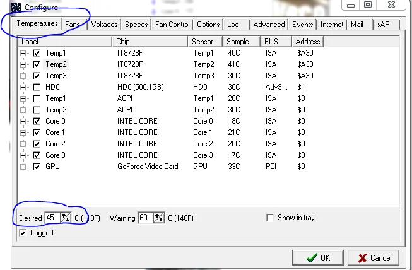This screenshot has width=412, height=270.
Task: Select the GPU row label
Action: tap(52, 167)
